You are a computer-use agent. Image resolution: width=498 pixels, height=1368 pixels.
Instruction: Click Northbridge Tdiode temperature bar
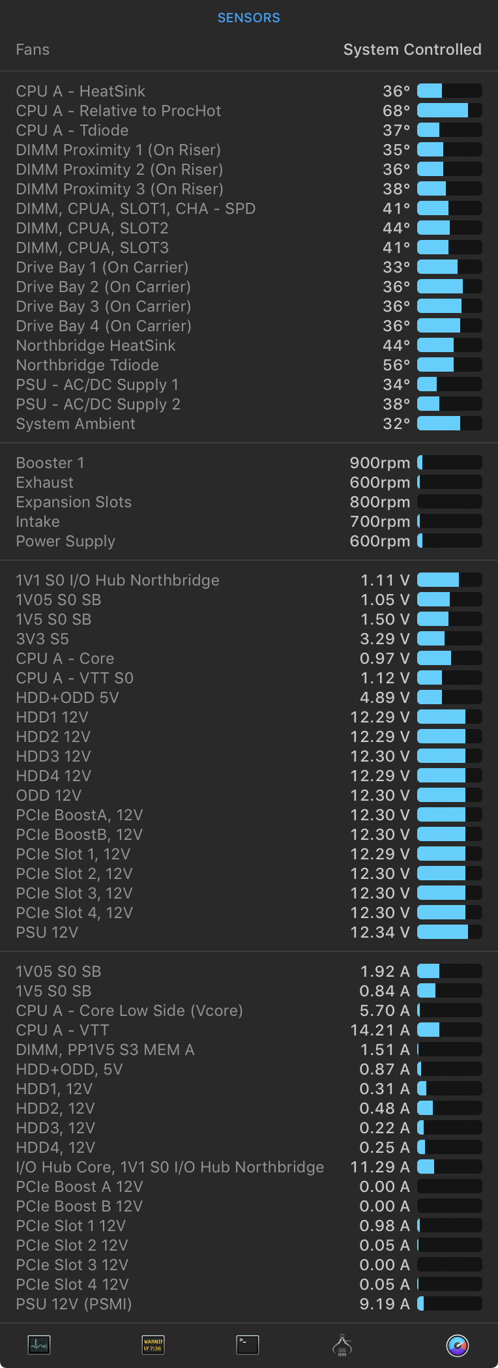[x=449, y=365]
